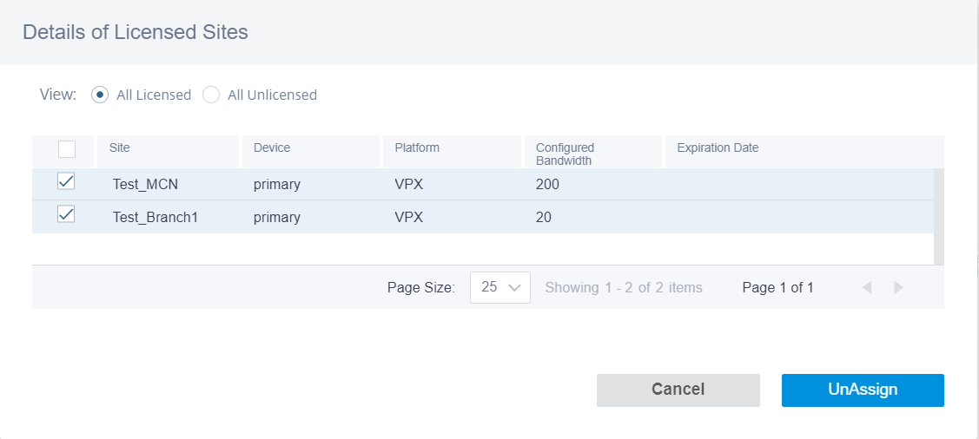Sort by the Site column header
The height and width of the screenshot is (439, 979).
(119, 147)
